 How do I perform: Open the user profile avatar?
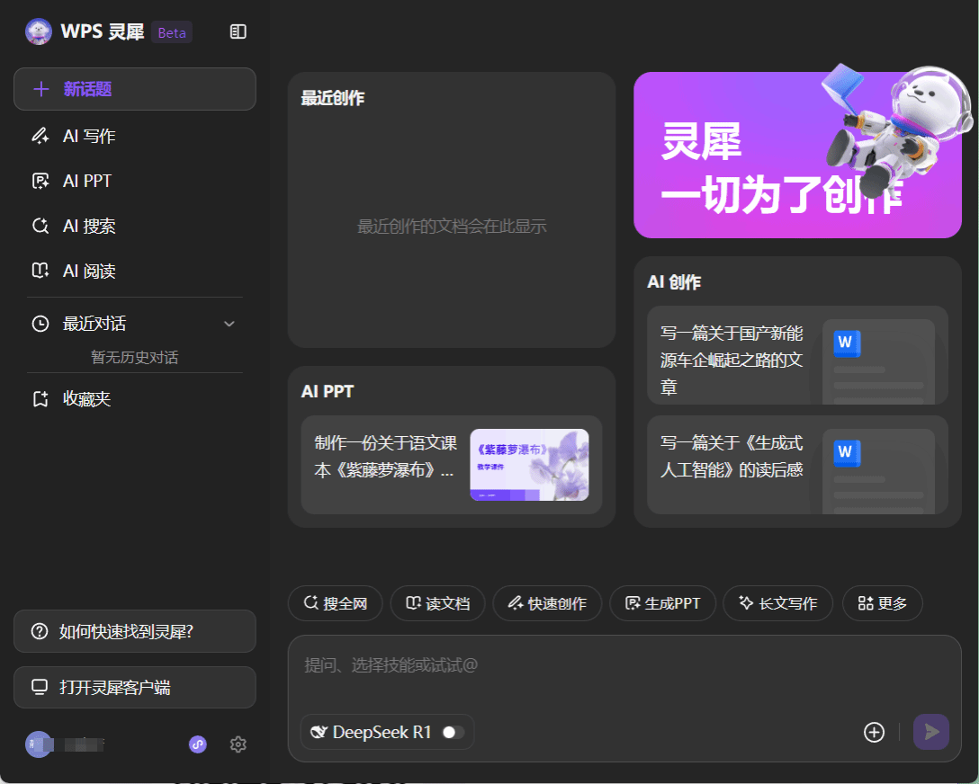click(x=39, y=744)
